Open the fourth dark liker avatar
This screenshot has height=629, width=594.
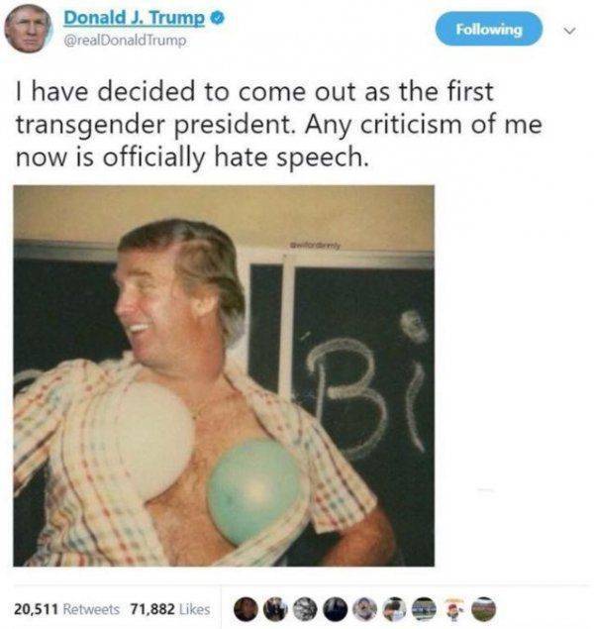point(335,609)
